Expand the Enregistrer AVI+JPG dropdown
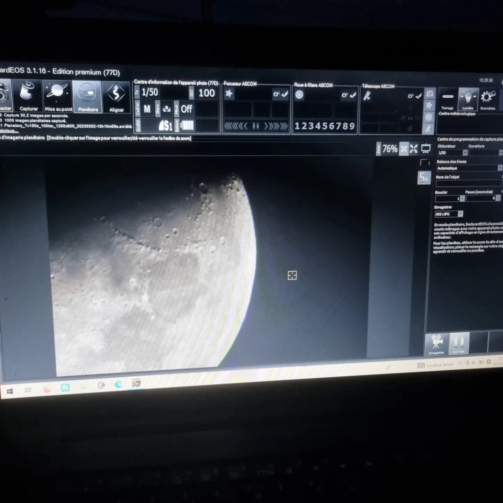Viewport: 503px width, 503px height. (460, 214)
